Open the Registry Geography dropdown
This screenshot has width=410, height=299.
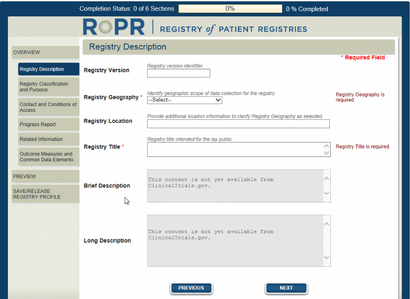coord(185,100)
